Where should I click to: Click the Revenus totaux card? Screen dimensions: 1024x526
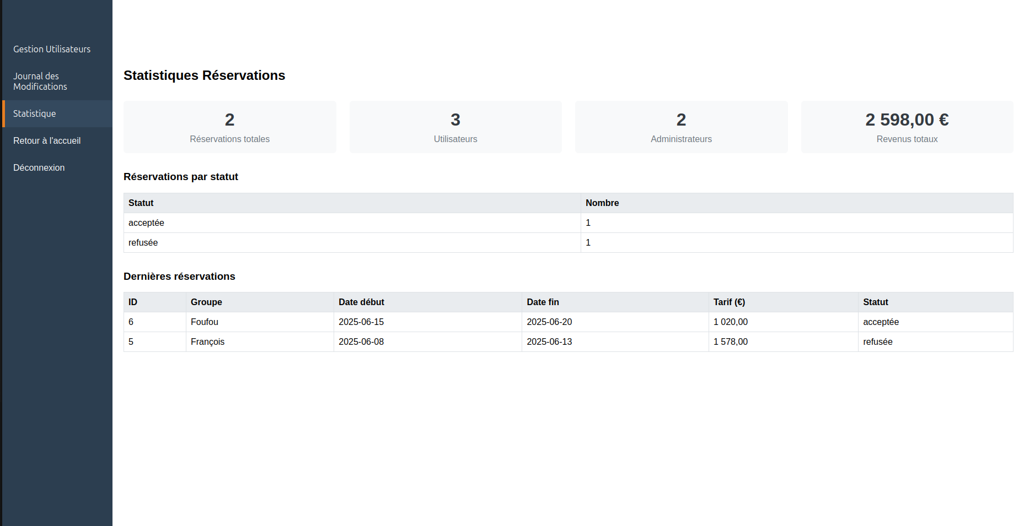point(907,127)
